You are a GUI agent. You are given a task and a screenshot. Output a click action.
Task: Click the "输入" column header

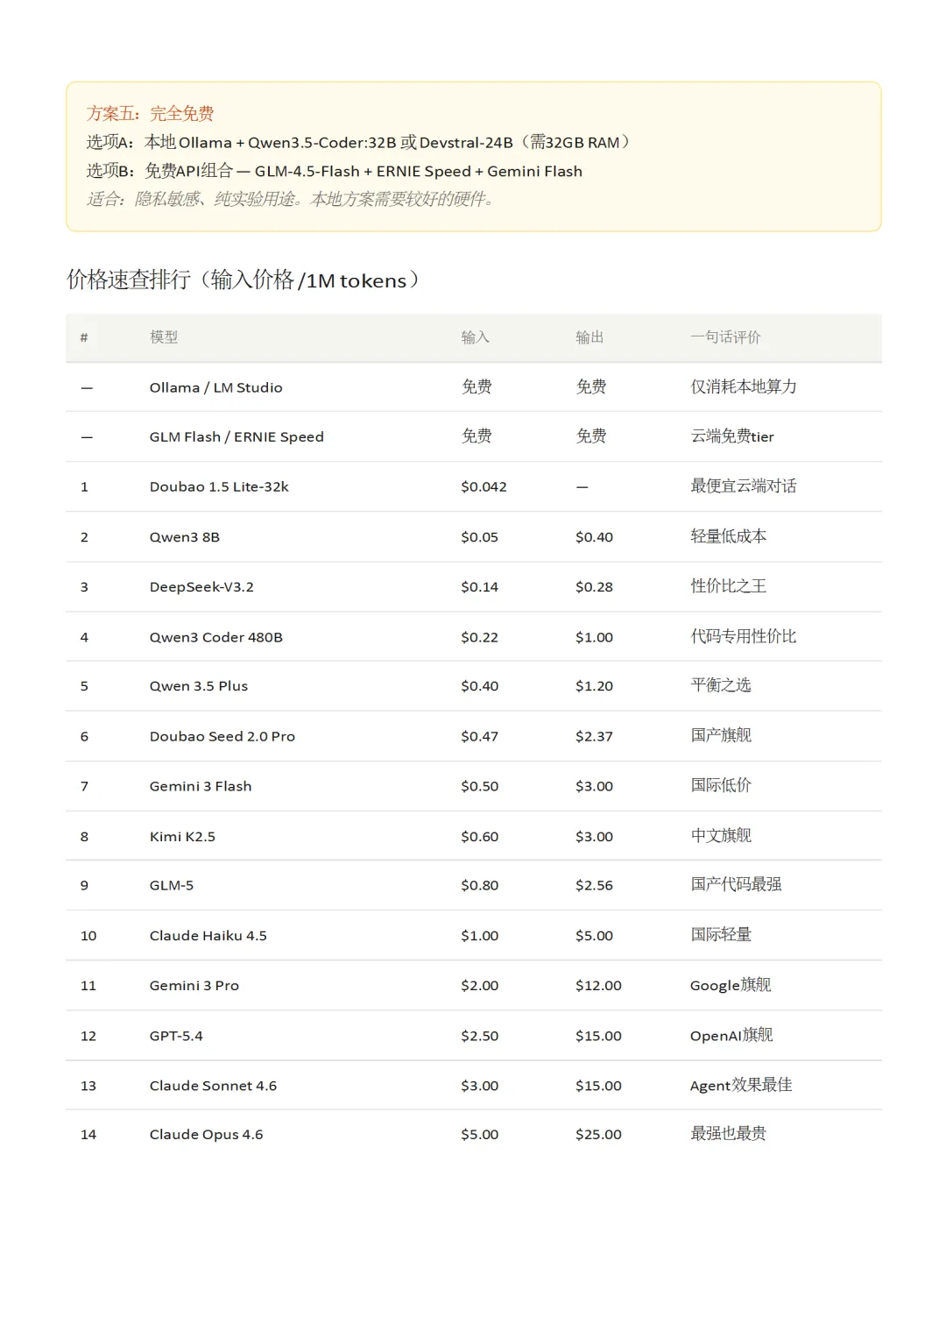pyautogui.click(x=476, y=337)
